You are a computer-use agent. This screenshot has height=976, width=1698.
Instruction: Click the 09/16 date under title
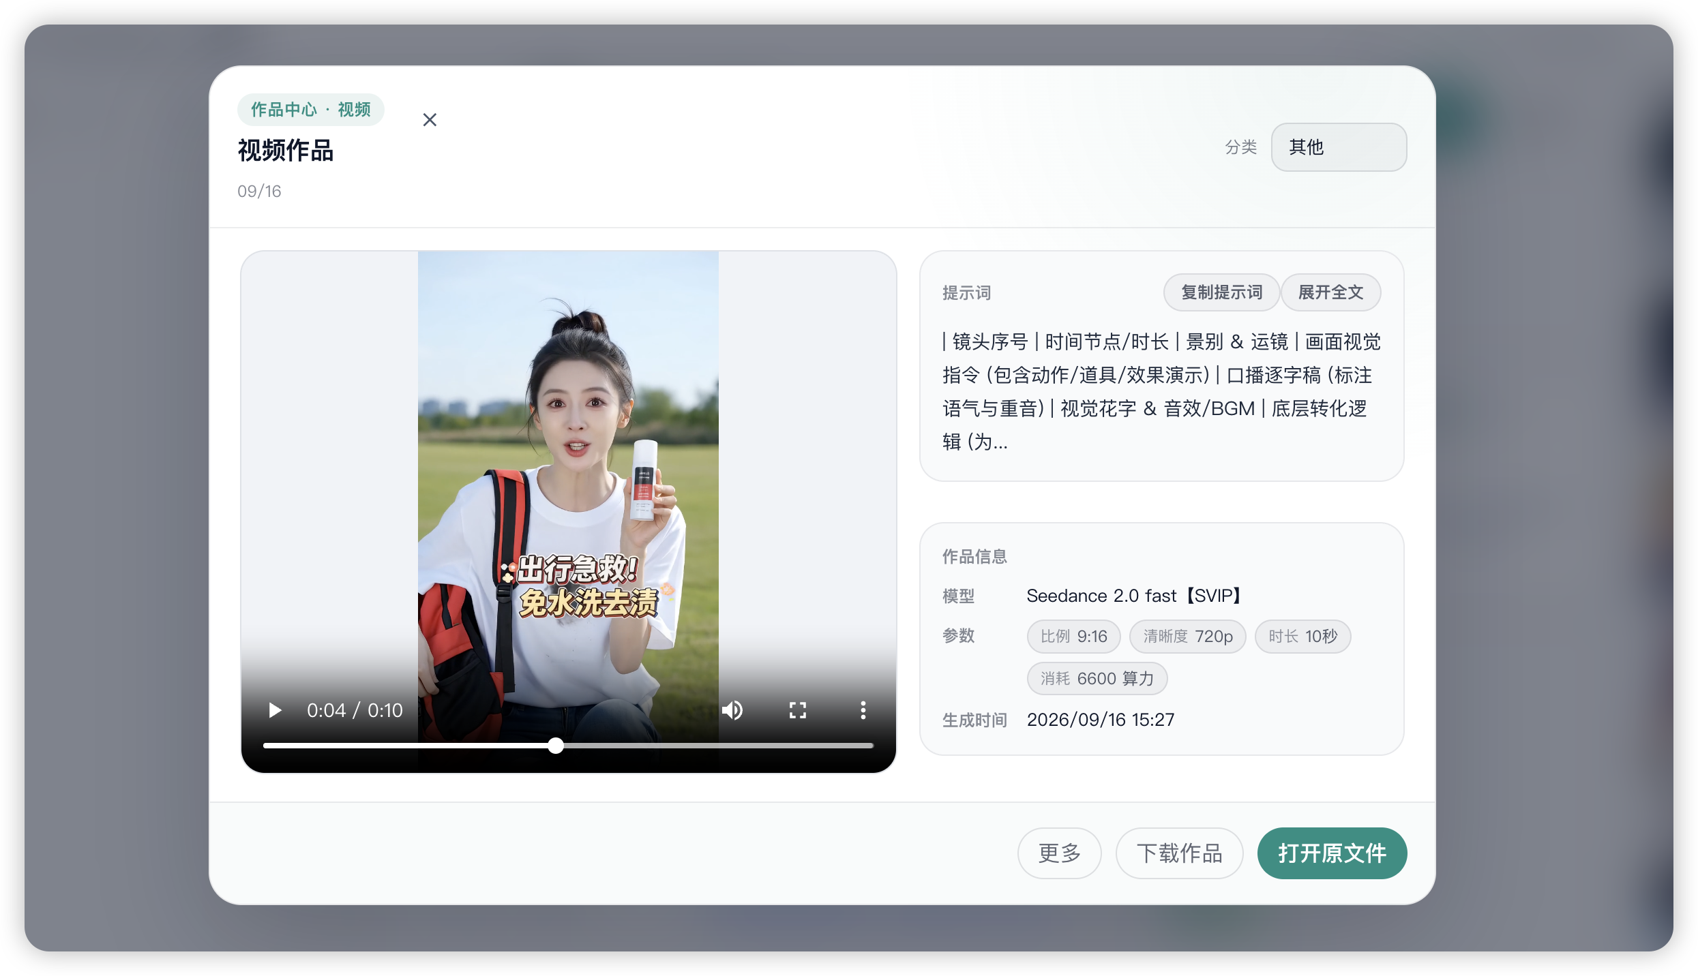(259, 192)
